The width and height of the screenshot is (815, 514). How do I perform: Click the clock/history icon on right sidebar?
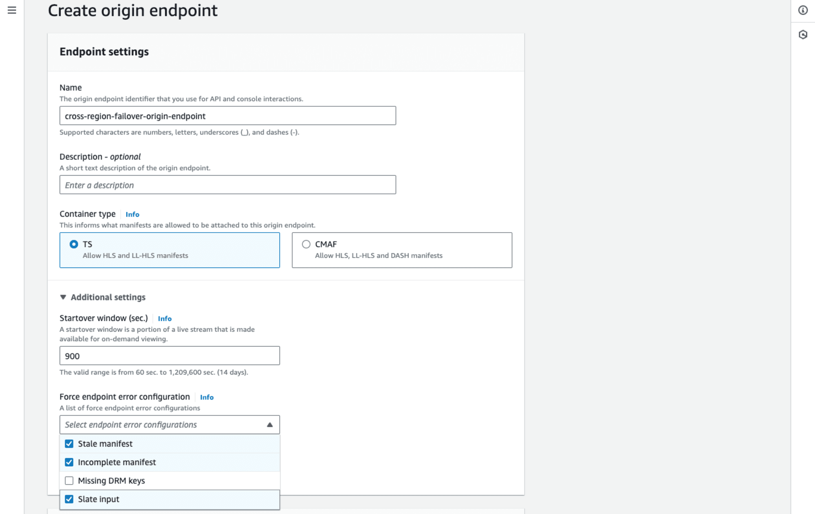tap(803, 35)
